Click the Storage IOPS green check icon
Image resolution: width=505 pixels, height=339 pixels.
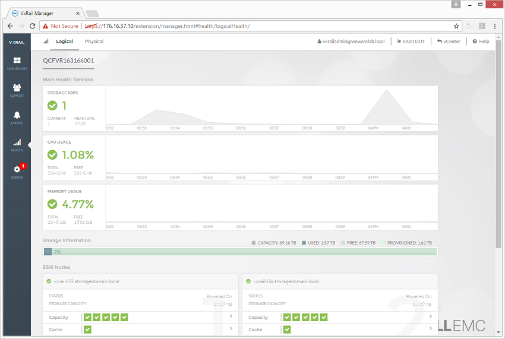coord(52,105)
